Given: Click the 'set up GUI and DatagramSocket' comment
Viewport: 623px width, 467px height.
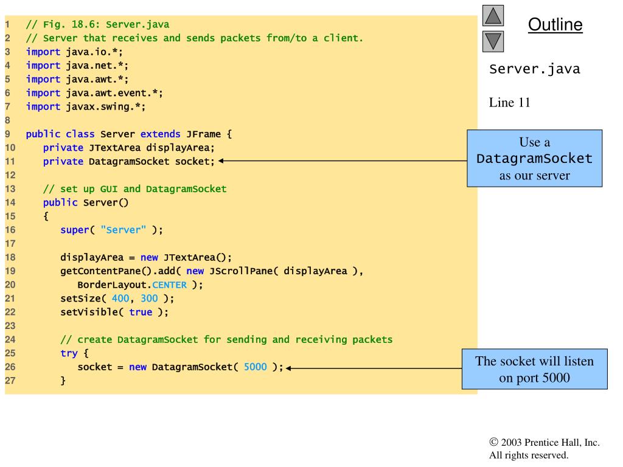Looking at the screenshot, I should [x=134, y=189].
